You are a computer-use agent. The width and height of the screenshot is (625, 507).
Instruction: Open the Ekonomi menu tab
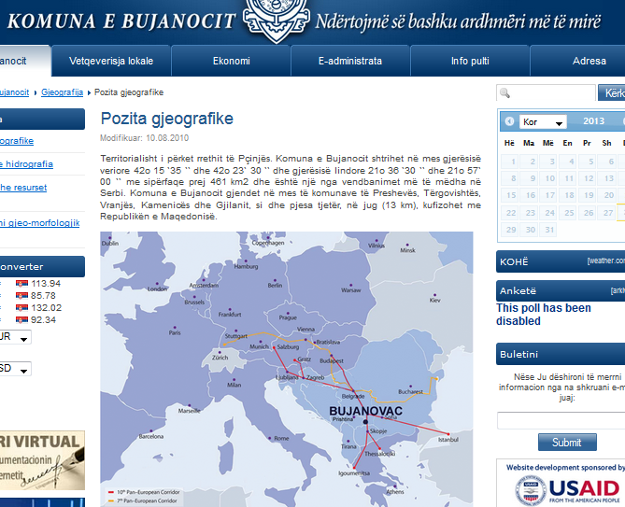click(x=231, y=61)
